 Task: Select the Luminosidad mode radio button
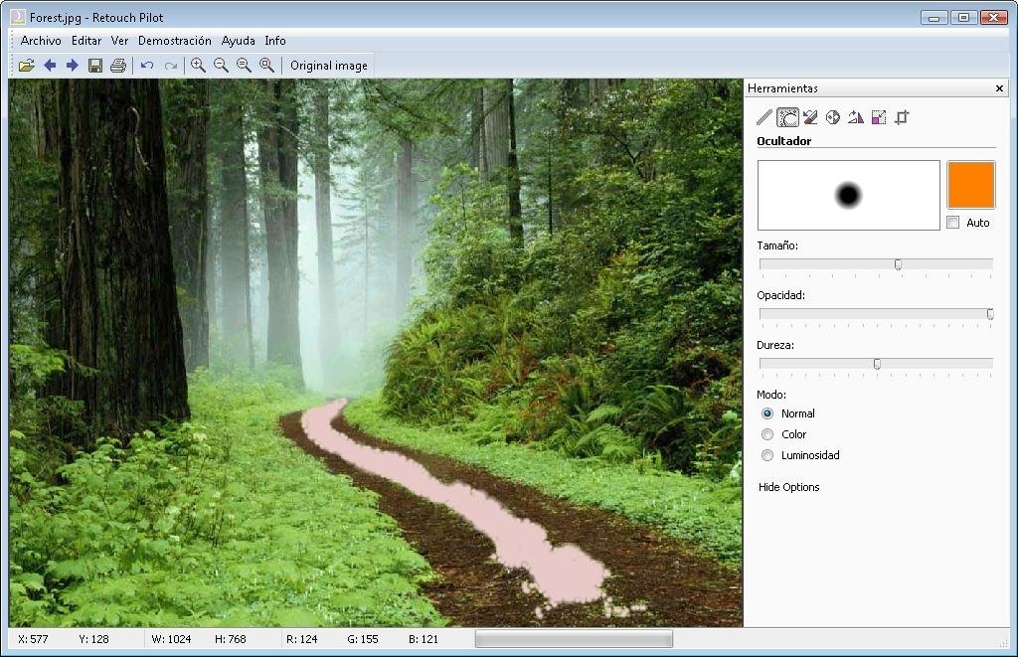pos(767,455)
